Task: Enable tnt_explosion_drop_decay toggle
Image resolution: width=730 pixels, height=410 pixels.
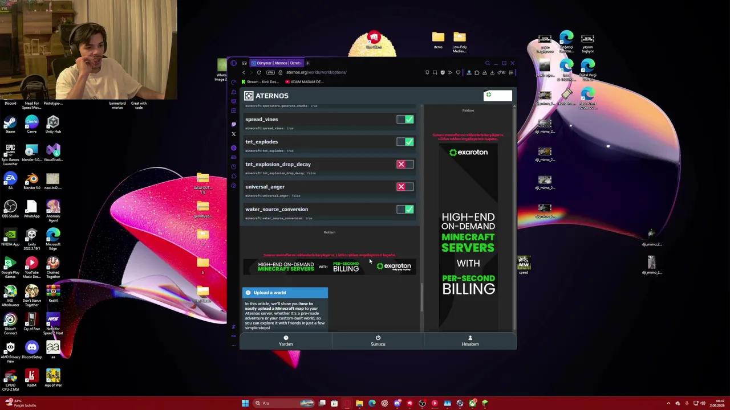Action: [405, 165]
